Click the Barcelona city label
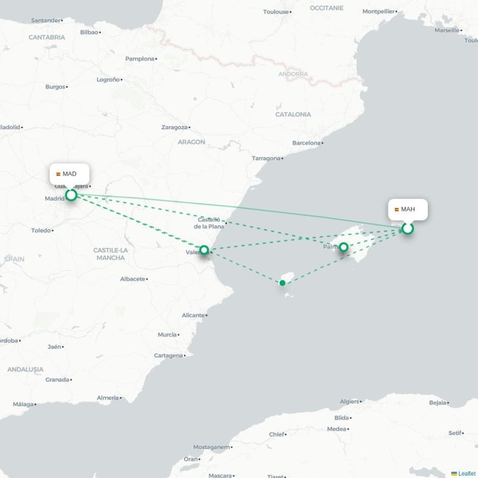This screenshot has width=478, height=478. point(307,143)
